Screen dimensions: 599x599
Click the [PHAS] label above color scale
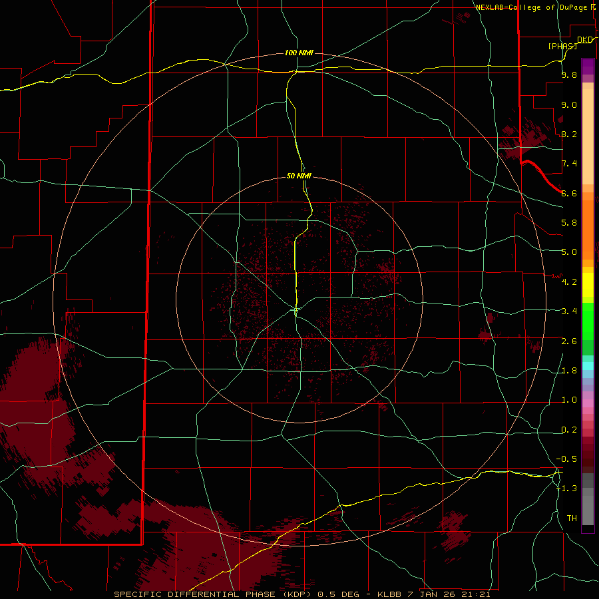pos(562,46)
